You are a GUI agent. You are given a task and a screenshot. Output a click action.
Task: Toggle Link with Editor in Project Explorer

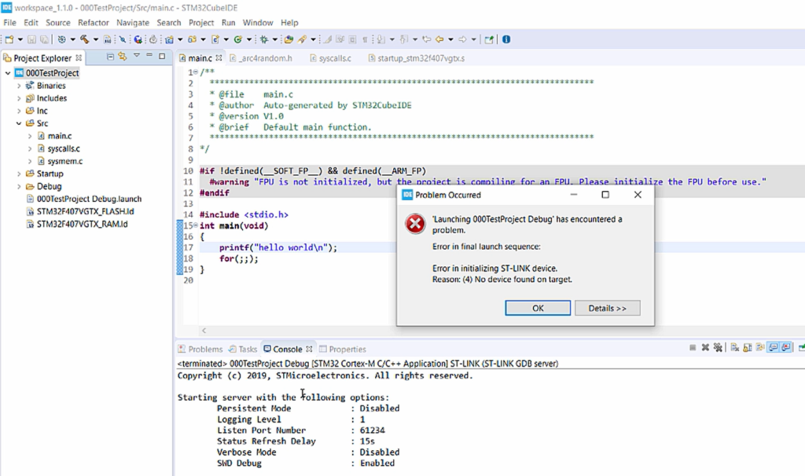pos(122,57)
